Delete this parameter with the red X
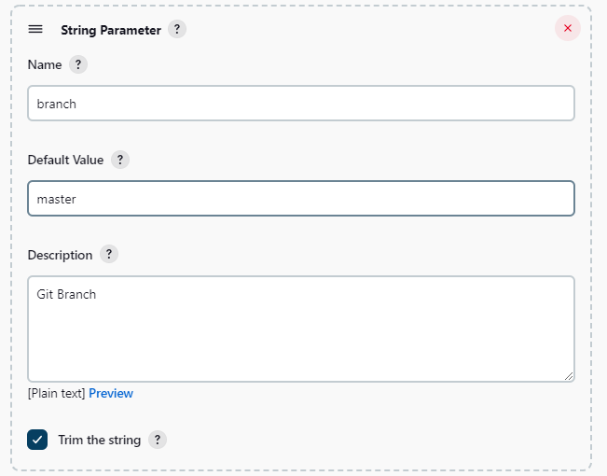The image size is (607, 476). pos(567,28)
